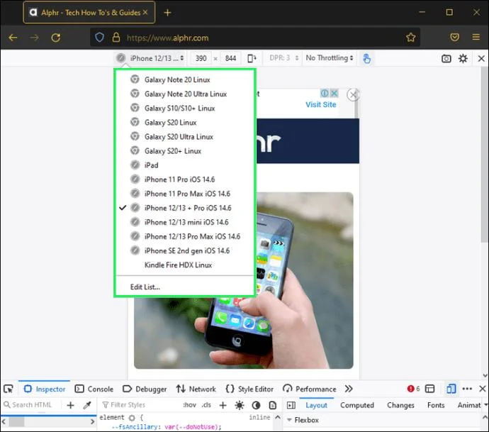This screenshot has width=489, height=432.
Task: Toggle the .cls classes panel
Action: [206, 405]
